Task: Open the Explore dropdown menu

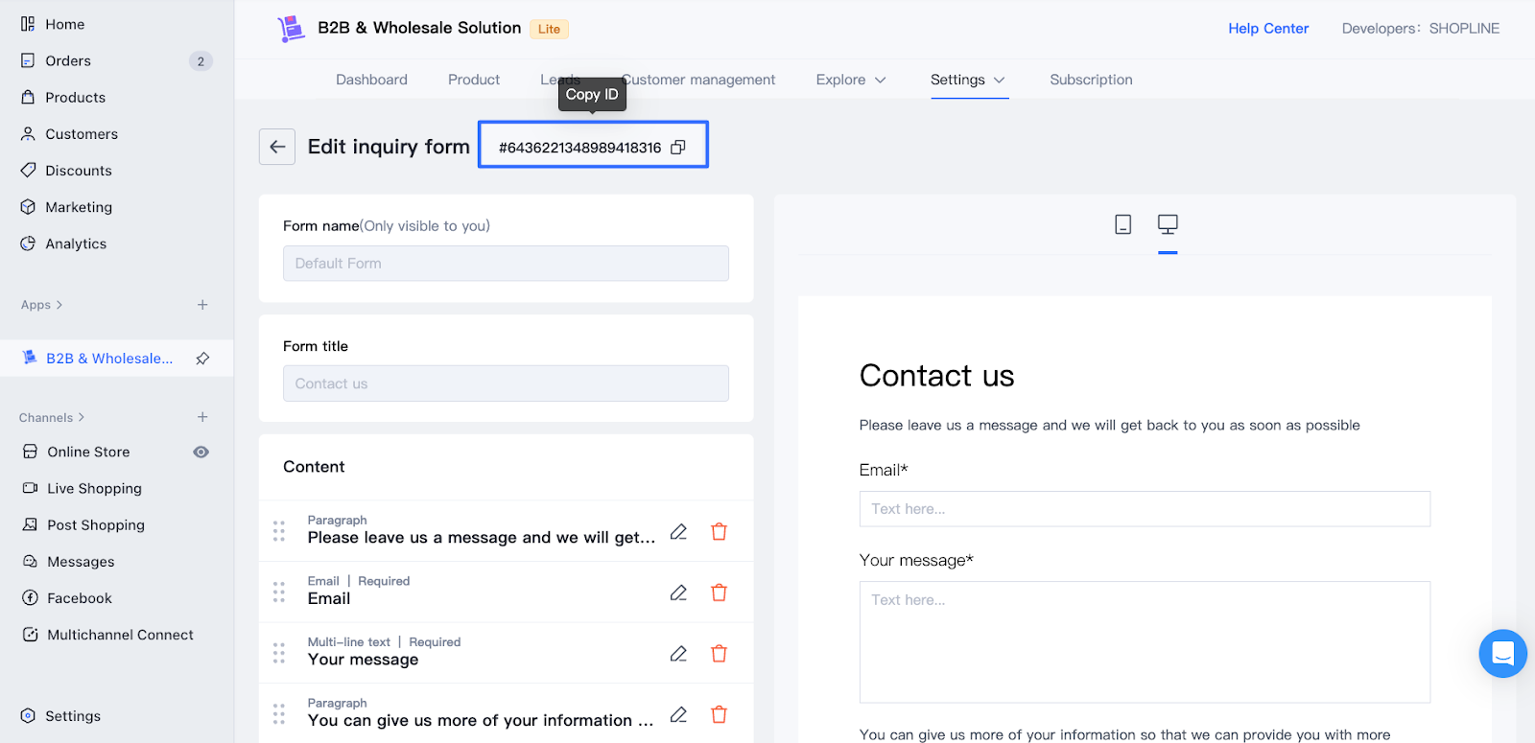Action: tap(850, 80)
